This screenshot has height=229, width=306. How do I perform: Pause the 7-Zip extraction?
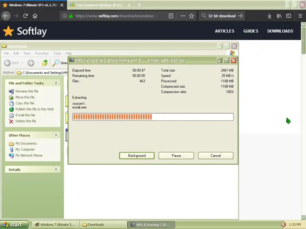coord(176,156)
